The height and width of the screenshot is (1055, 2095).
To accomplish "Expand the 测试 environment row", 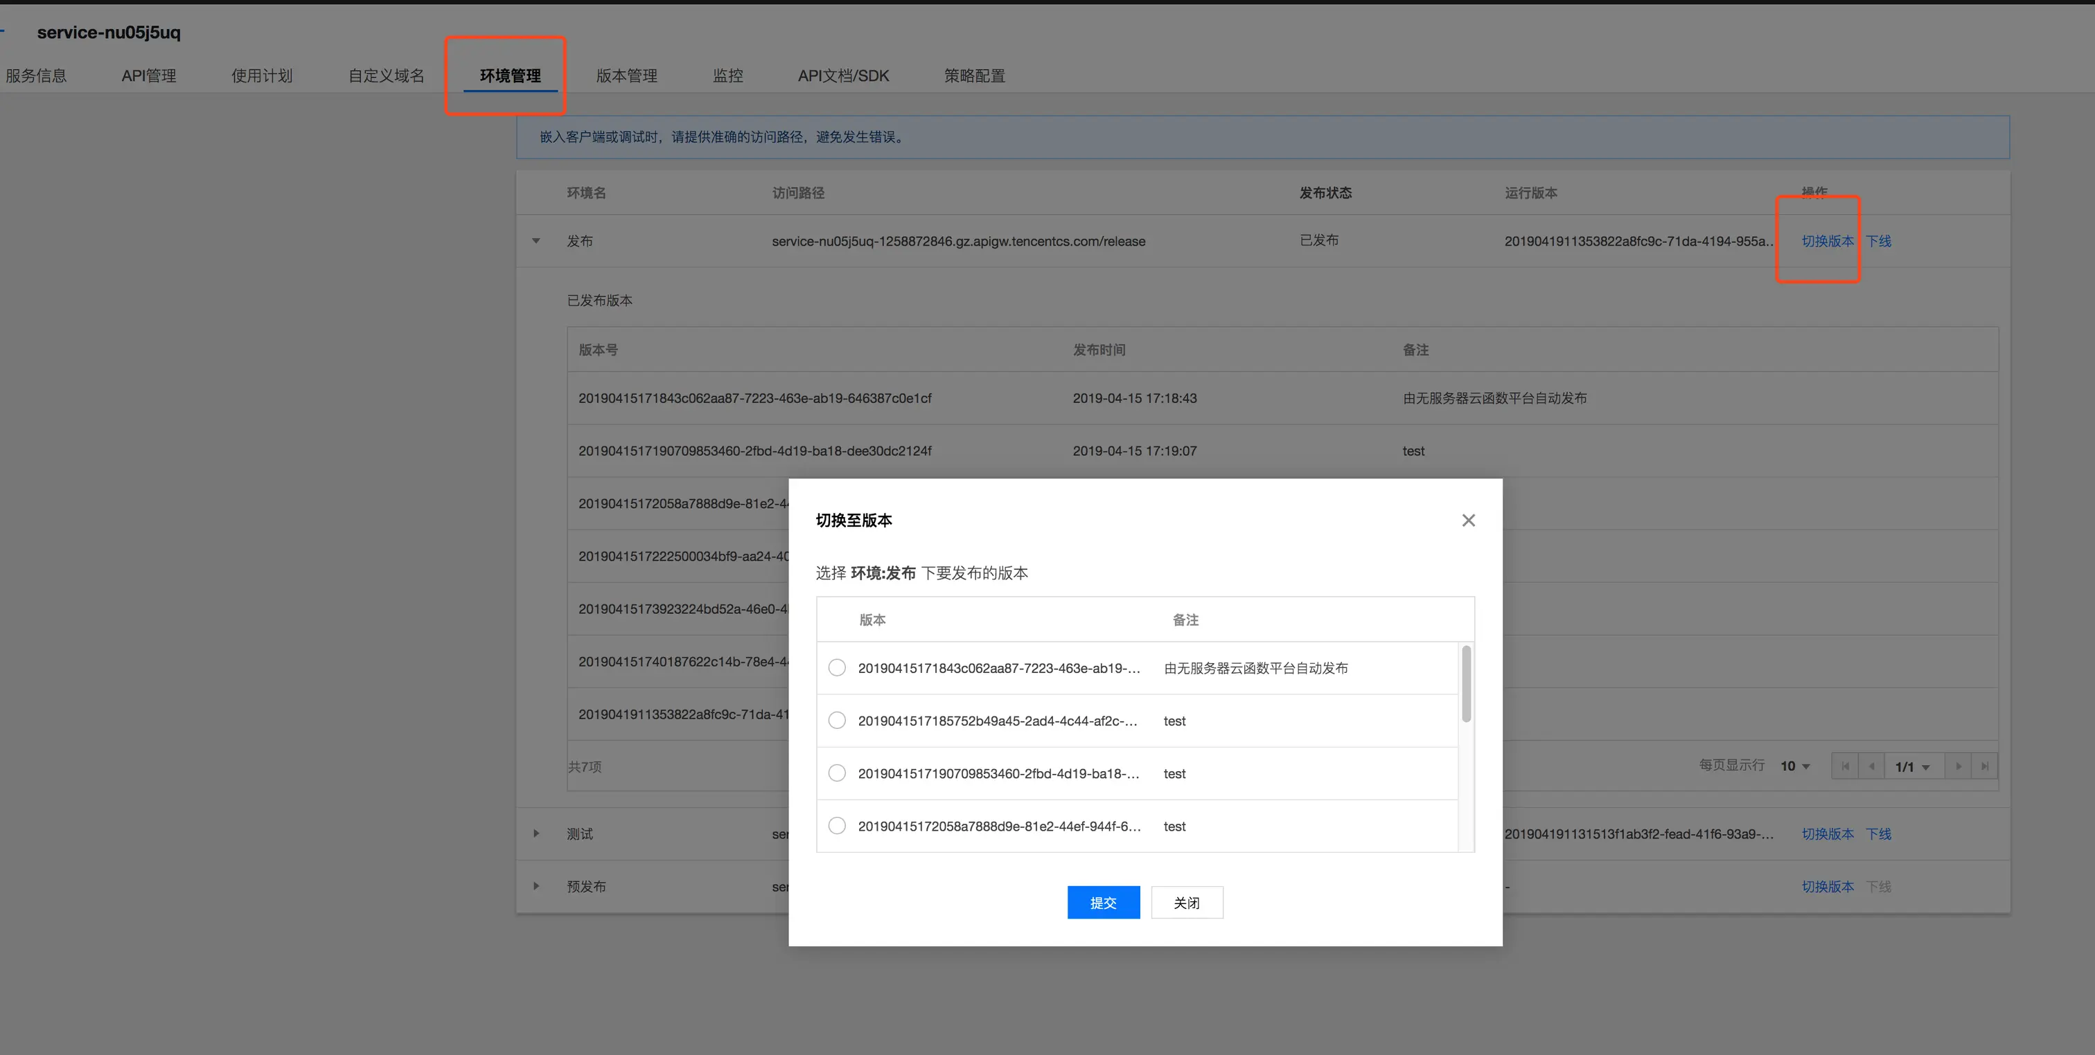I will coord(536,834).
